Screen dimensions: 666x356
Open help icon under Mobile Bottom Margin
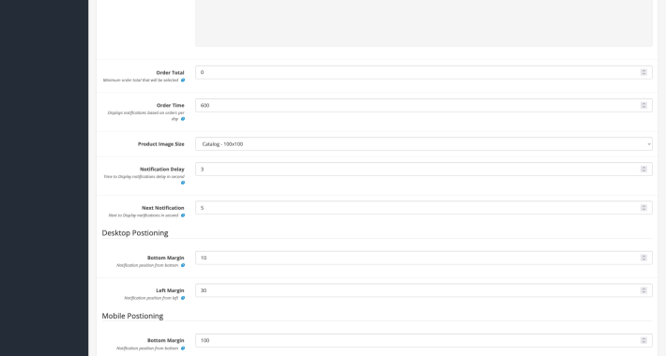[183, 349]
